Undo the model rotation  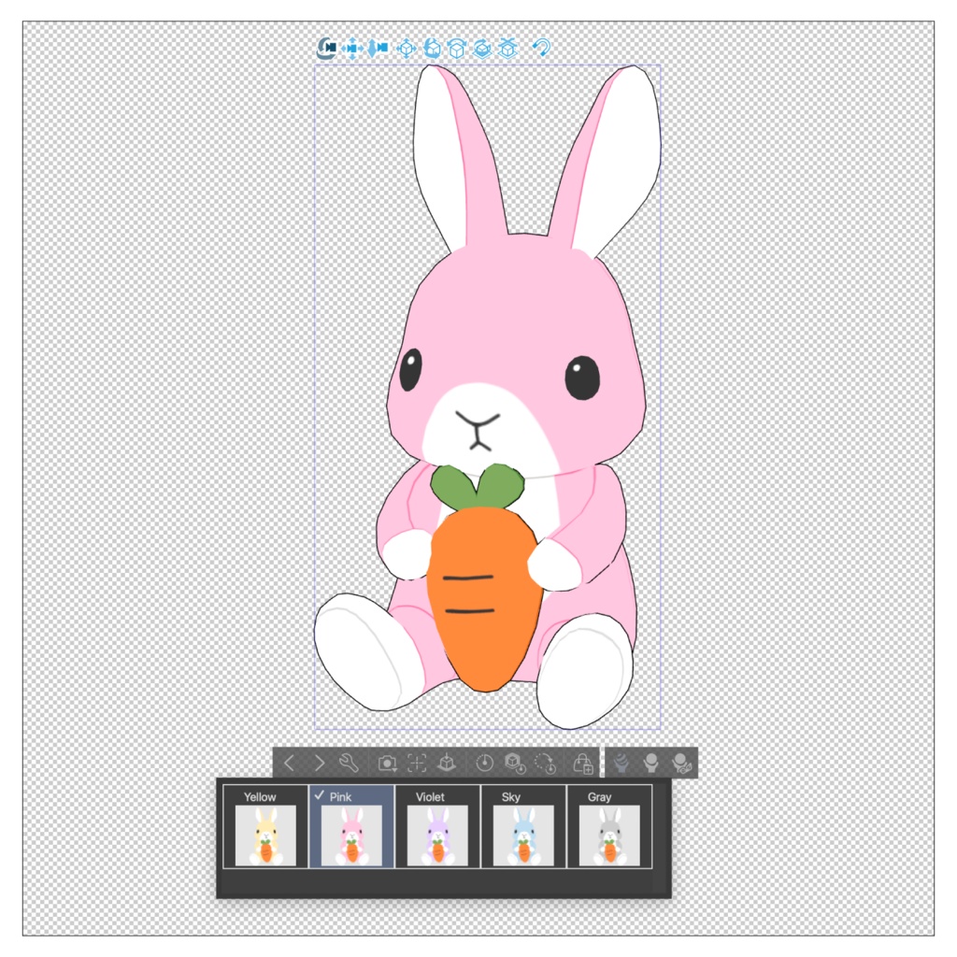coord(540,49)
